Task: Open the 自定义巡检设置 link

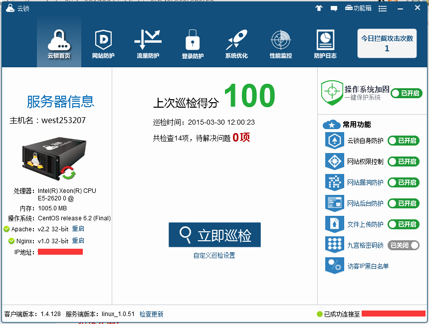Action: click(214, 255)
